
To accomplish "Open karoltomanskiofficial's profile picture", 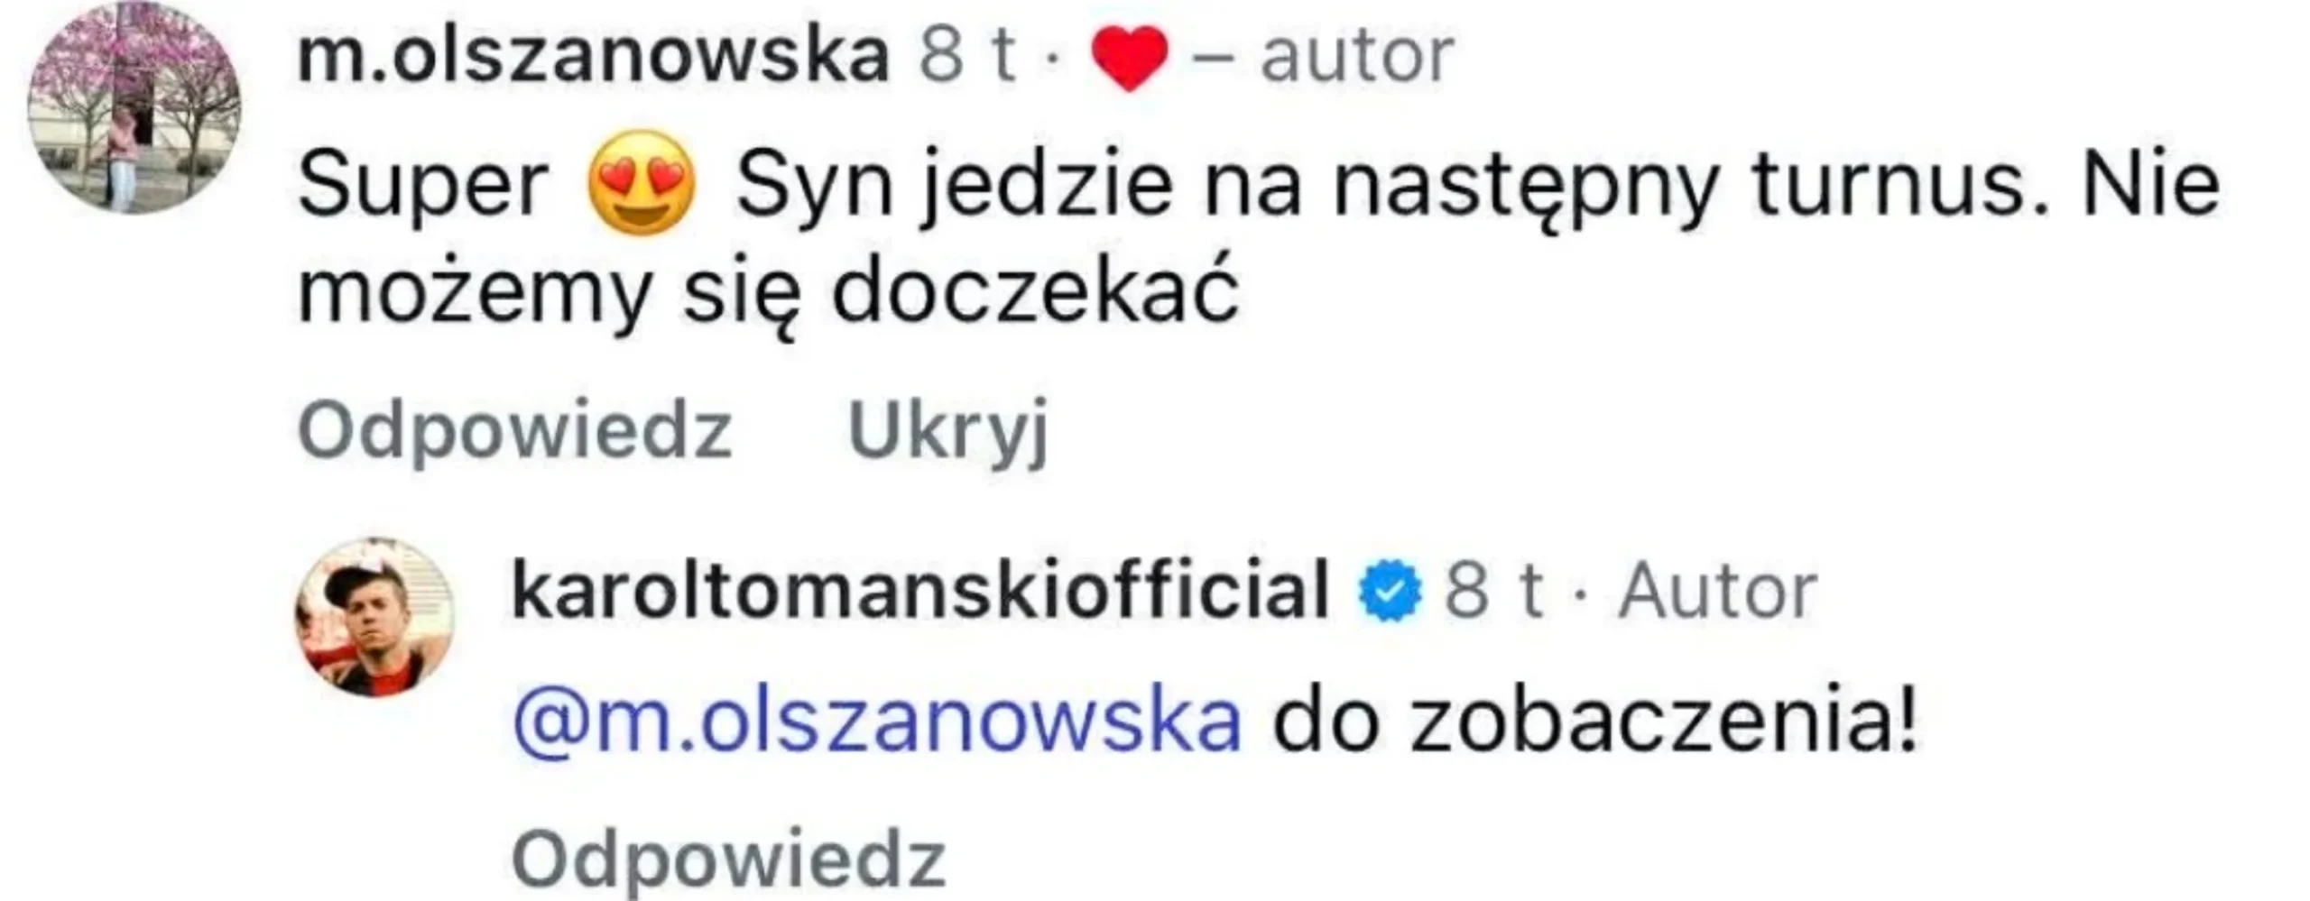I will click(374, 618).
